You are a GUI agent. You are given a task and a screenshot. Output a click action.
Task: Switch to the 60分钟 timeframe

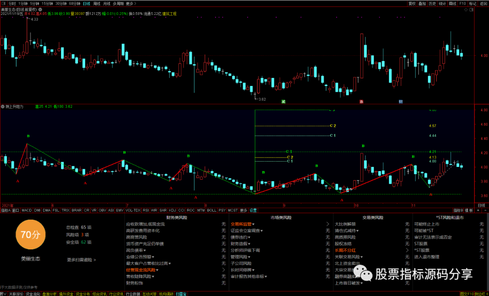coord(75,4)
